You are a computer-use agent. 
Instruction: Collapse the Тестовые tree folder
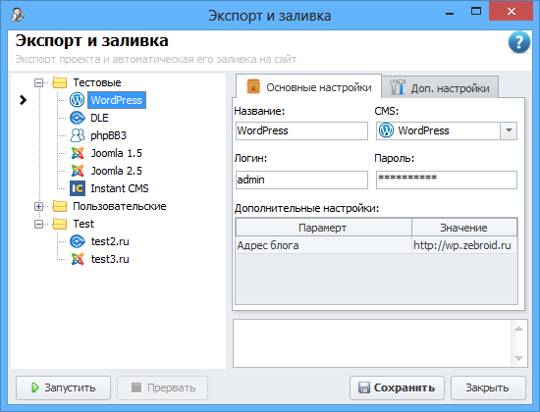coord(39,83)
